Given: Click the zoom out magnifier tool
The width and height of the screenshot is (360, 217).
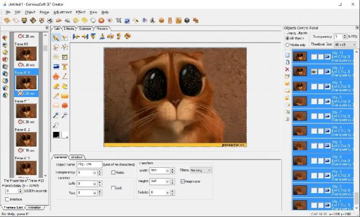Looking at the screenshot, I should pos(65,115).
